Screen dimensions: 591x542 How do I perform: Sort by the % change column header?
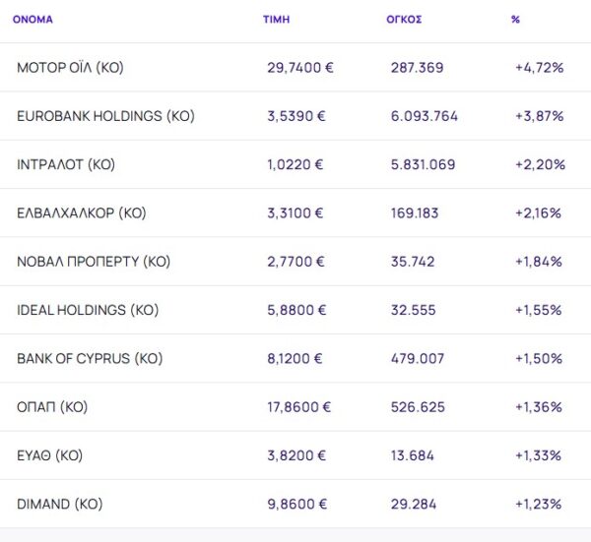(x=515, y=19)
